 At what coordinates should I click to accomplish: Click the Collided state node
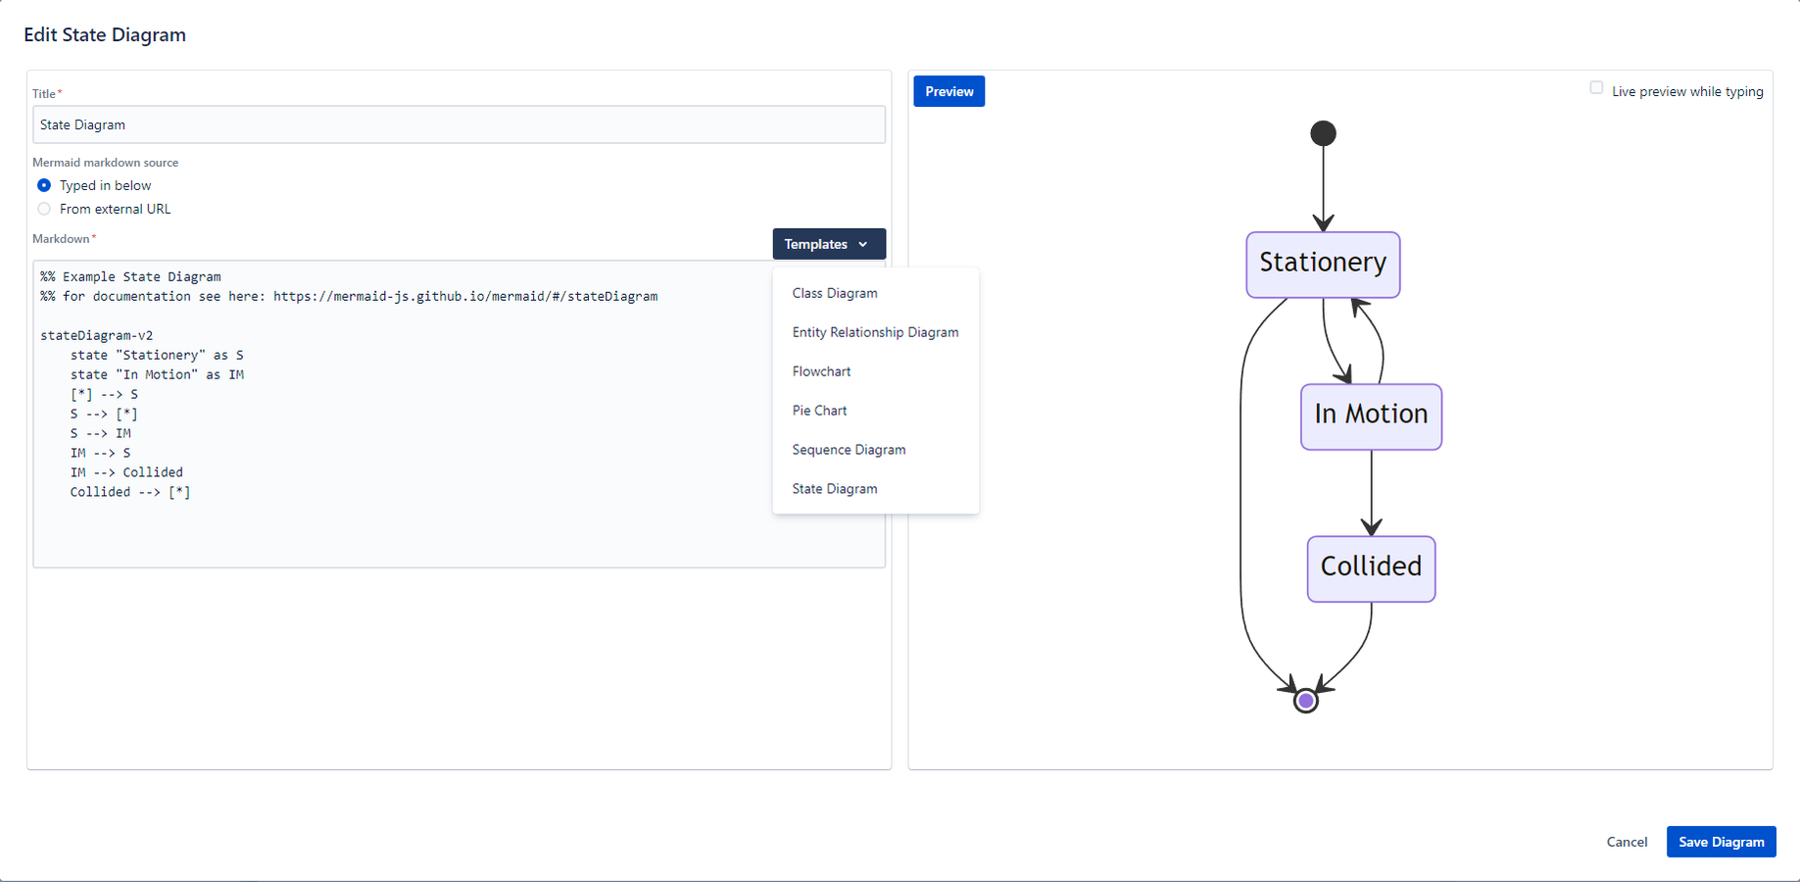pos(1371,568)
